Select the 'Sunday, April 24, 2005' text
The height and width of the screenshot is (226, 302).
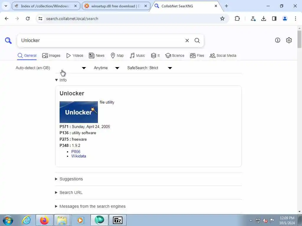point(91,127)
